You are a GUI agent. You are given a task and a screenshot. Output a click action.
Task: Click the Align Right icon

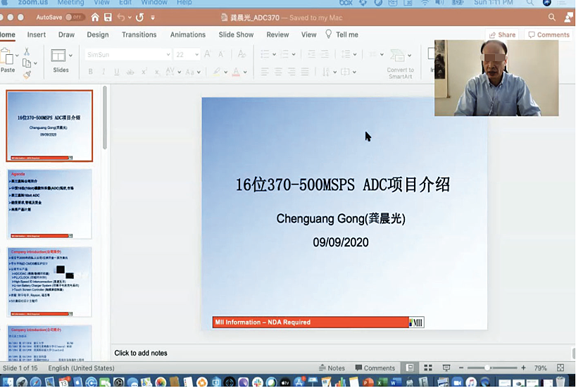[x=292, y=72]
